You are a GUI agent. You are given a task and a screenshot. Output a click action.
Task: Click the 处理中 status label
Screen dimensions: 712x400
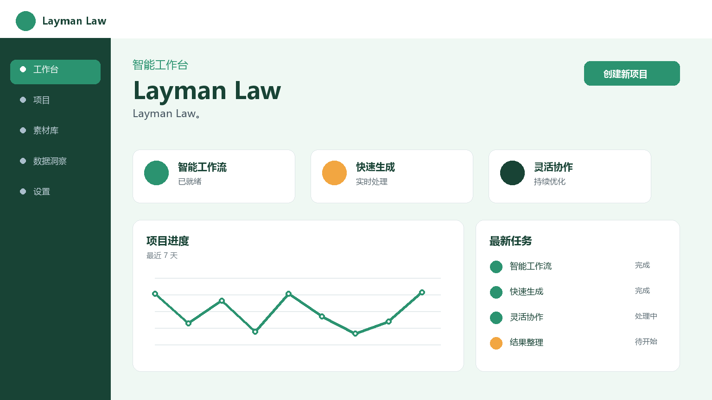click(x=646, y=316)
